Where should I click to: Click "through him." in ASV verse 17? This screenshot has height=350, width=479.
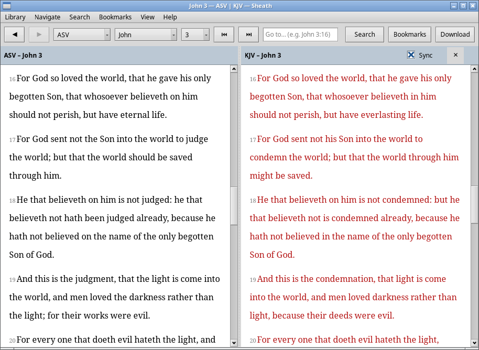35,176
